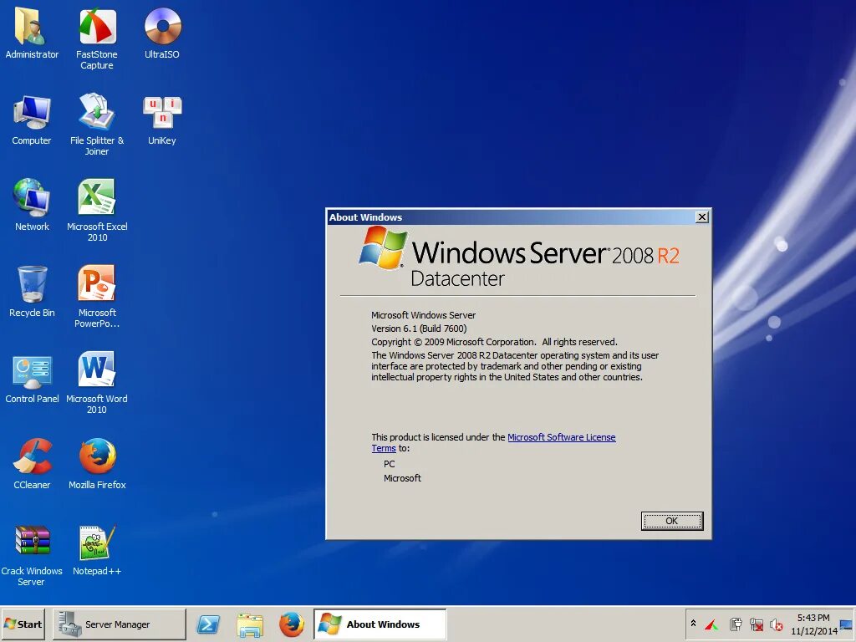The width and height of the screenshot is (856, 642).
Task: Click Show Desktop button at taskbar end
Action: click(x=846, y=624)
